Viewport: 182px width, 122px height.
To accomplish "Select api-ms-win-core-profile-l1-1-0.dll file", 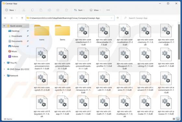I will [104, 58].
